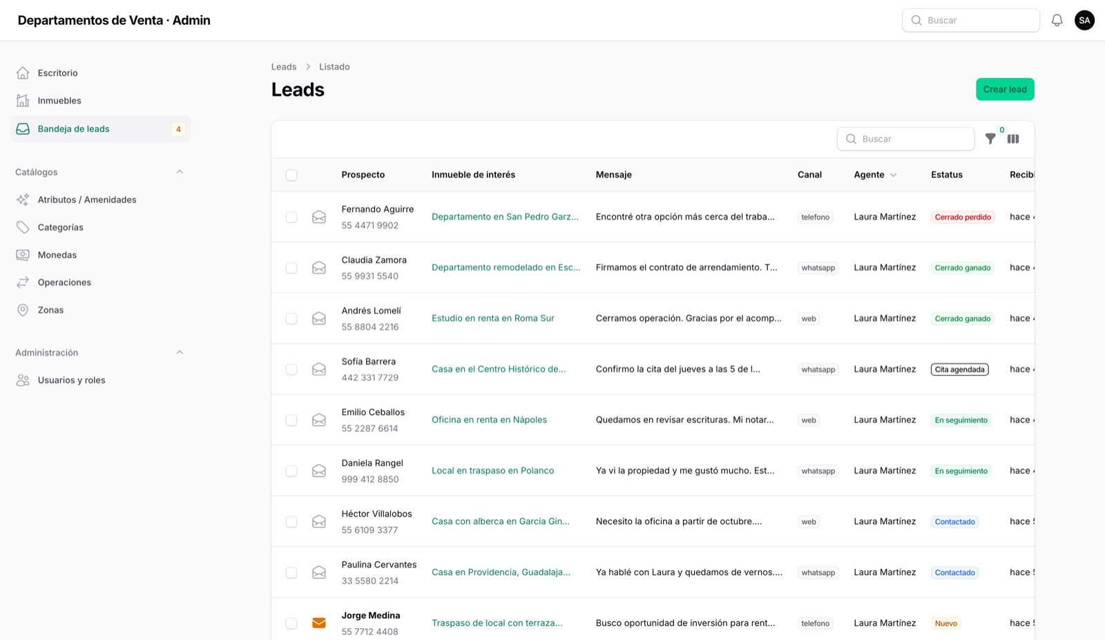Click the envelope icon for Héctor Villalobos

point(319,521)
